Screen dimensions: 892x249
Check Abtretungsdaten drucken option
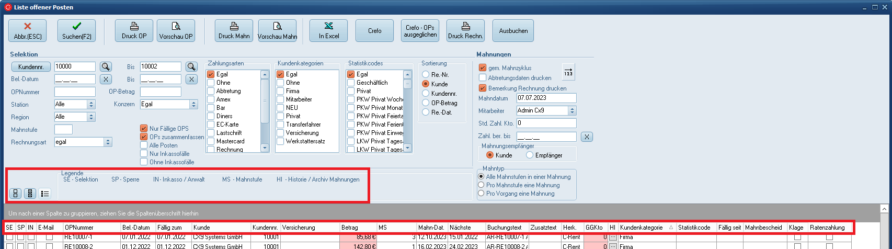click(x=483, y=78)
